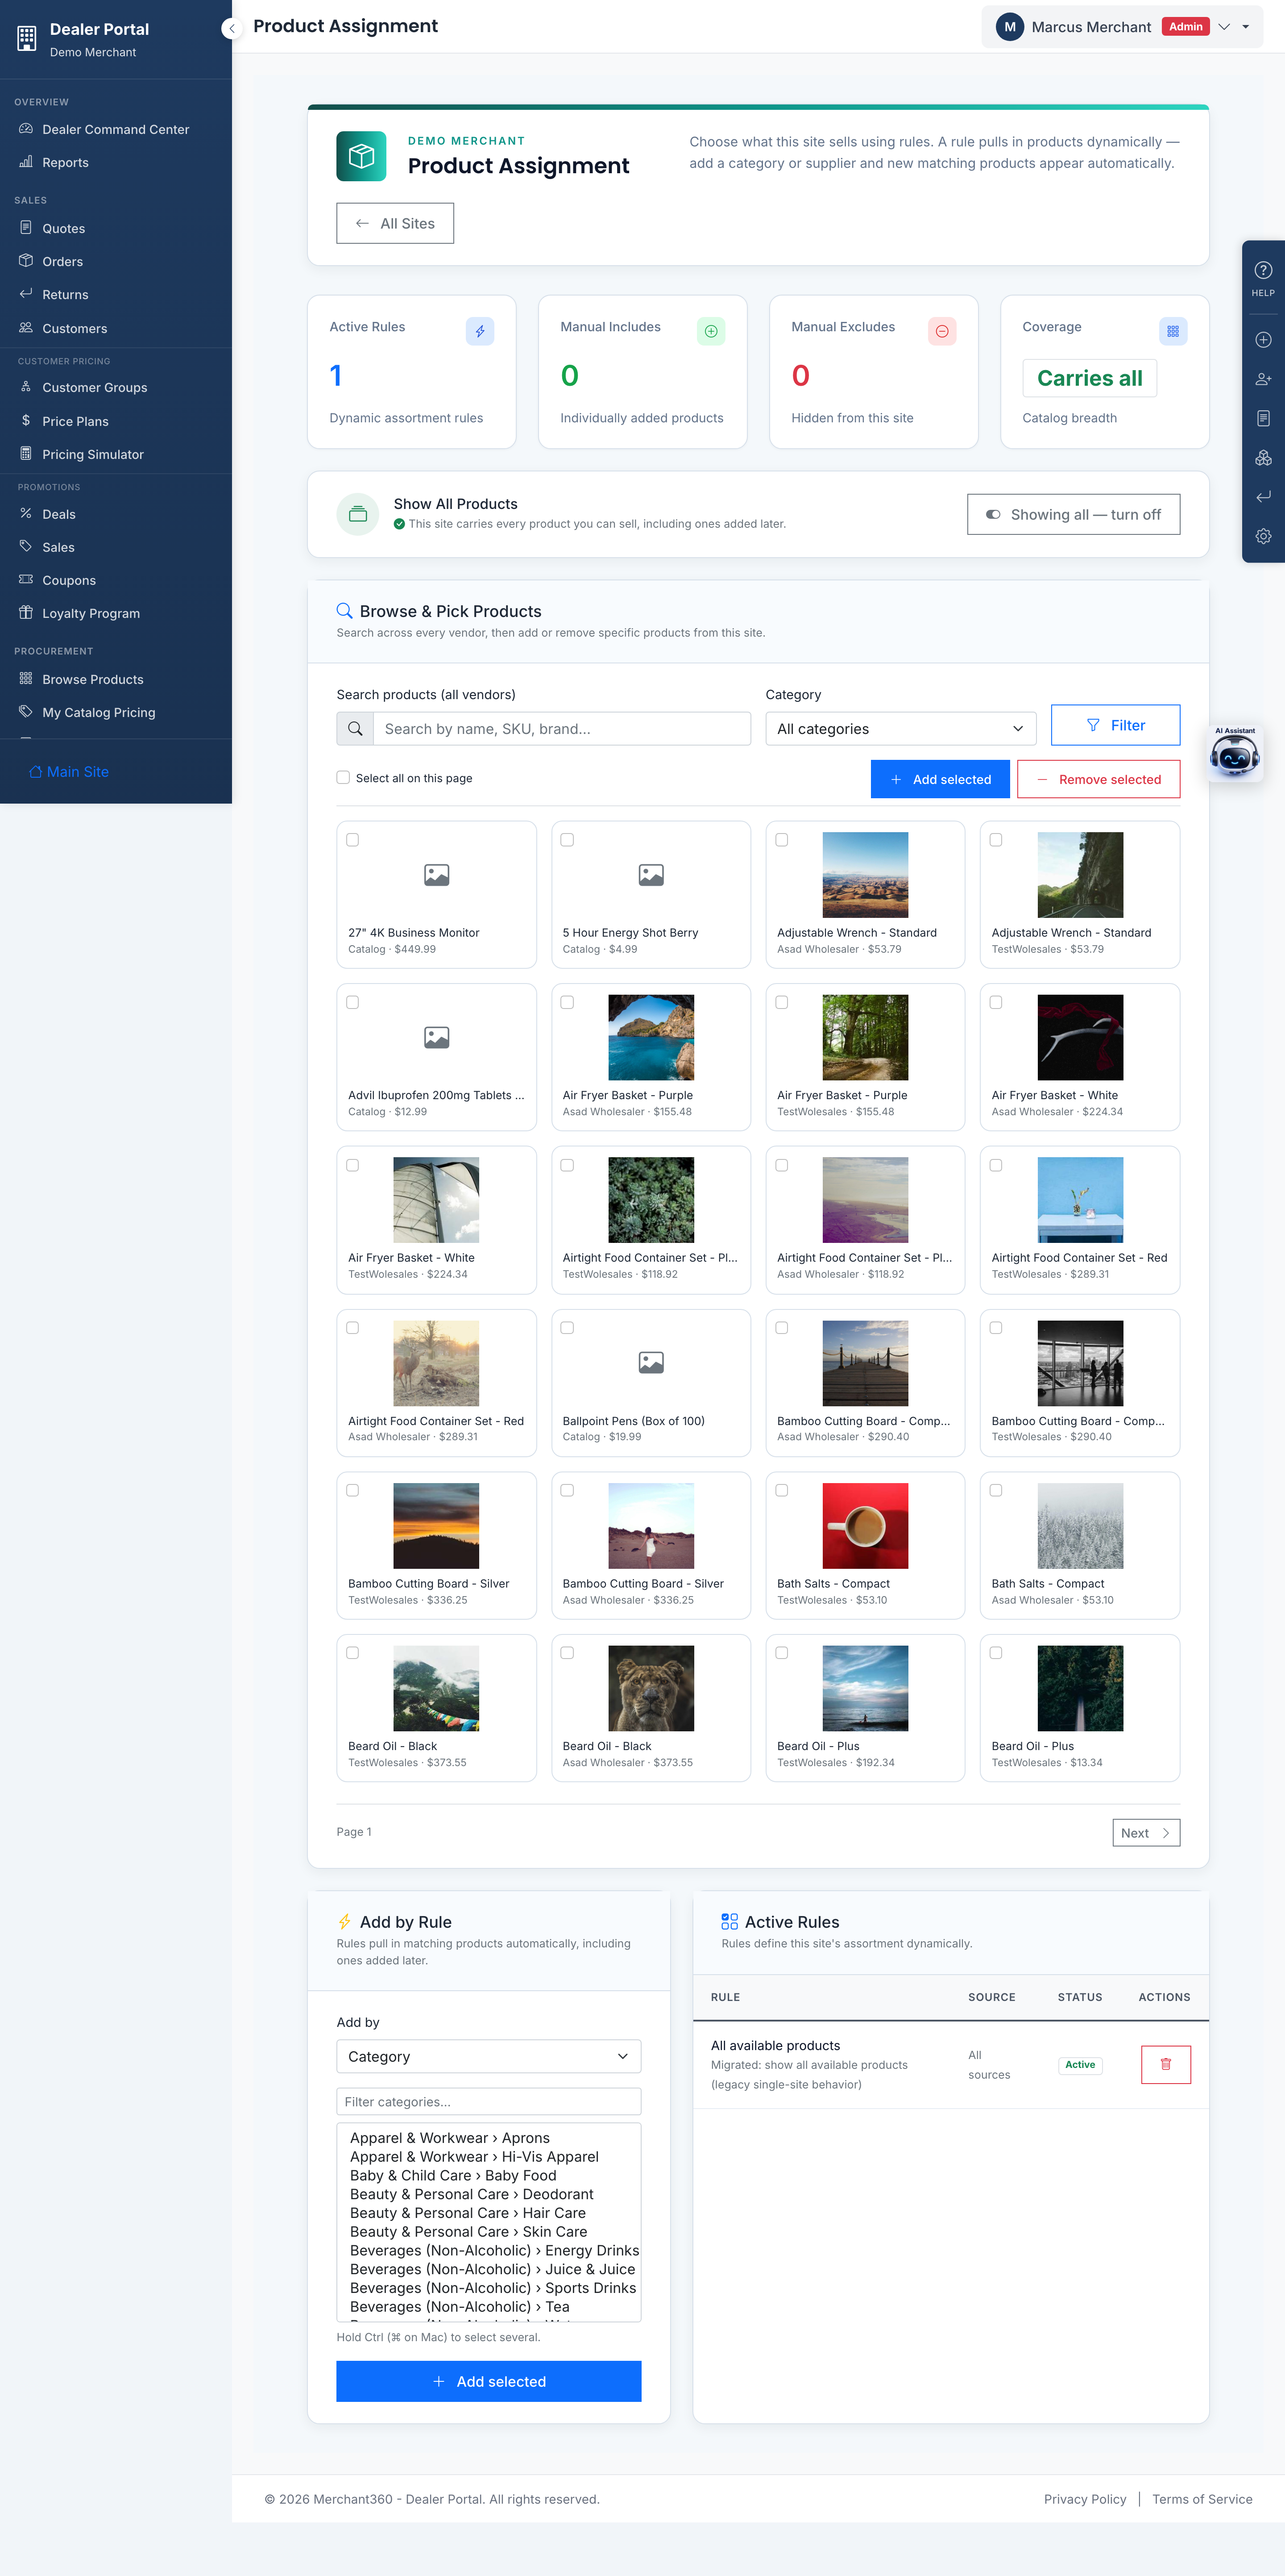
Task: Click the Coverage grid icon
Action: (1173, 331)
